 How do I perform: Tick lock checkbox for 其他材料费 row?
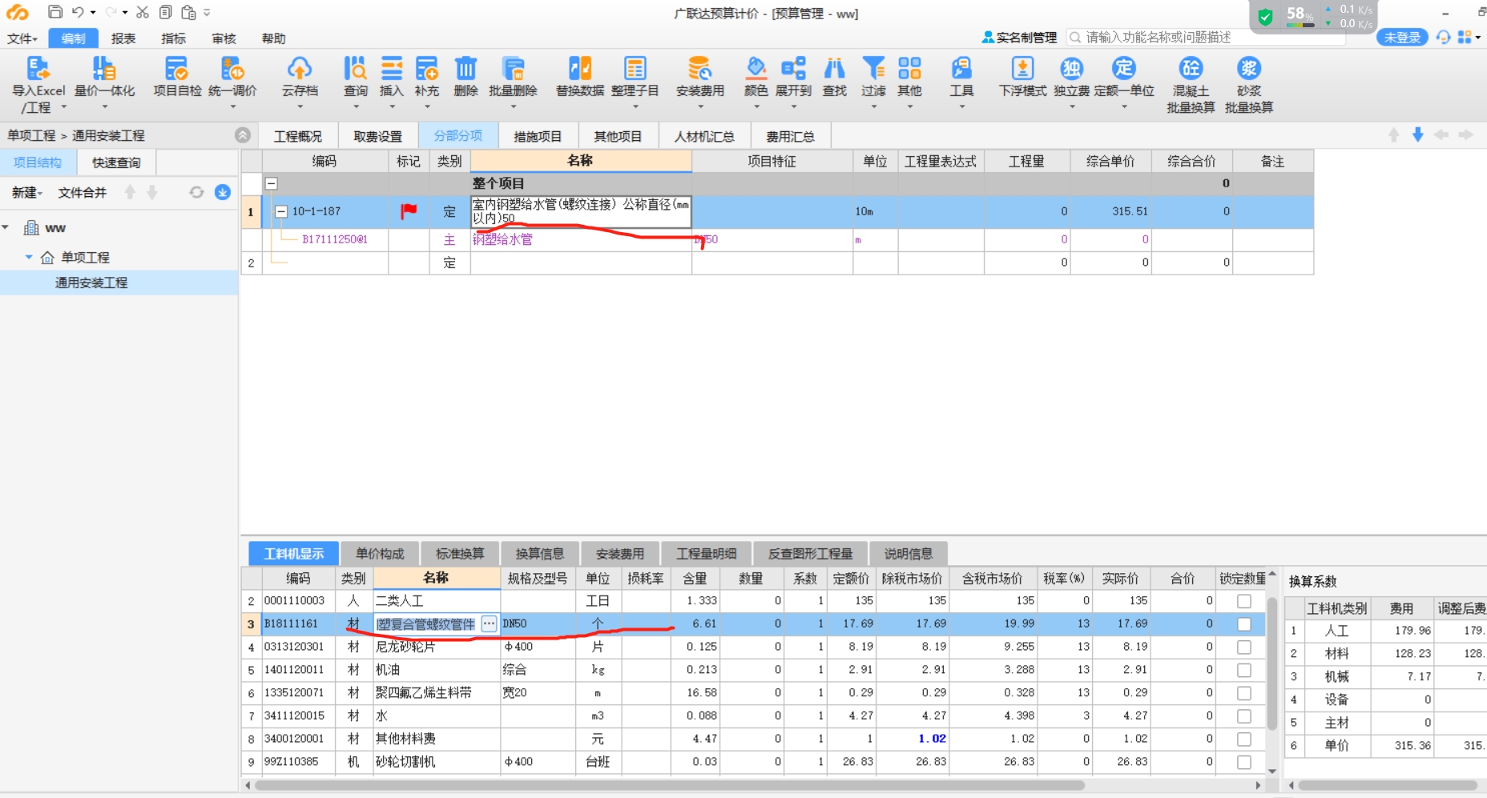coord(1243,739)
